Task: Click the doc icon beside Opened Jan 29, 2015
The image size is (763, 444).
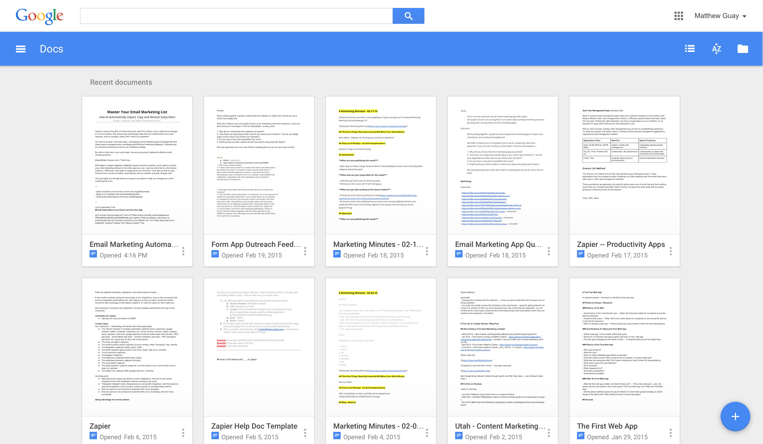Action: 581,436
